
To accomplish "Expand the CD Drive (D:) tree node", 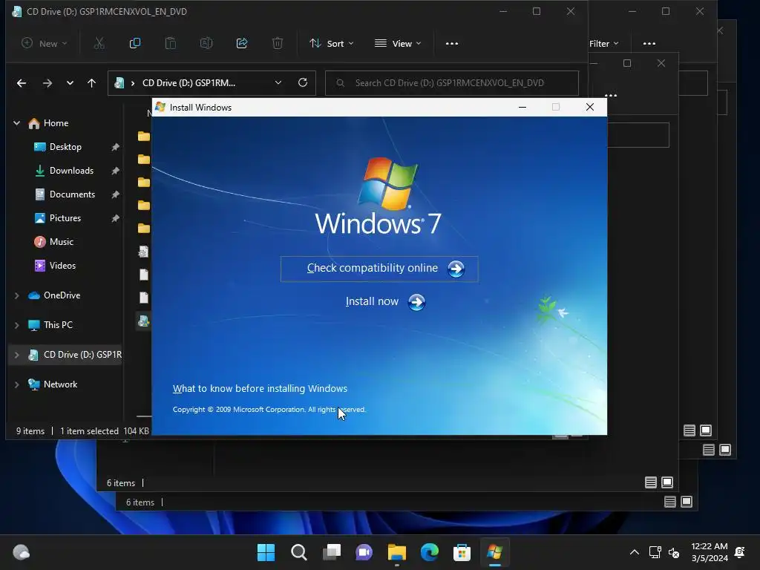I will coord(16,355).
